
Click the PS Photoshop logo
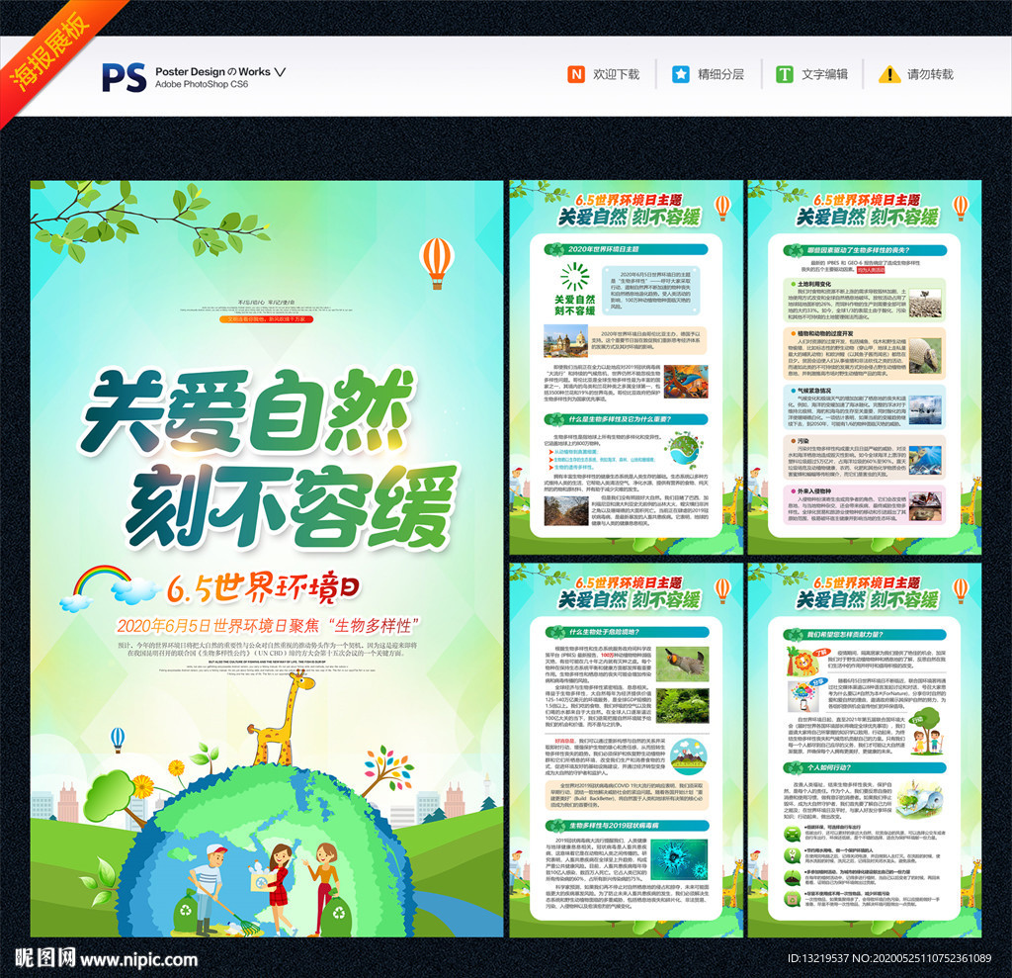point(124,76)
